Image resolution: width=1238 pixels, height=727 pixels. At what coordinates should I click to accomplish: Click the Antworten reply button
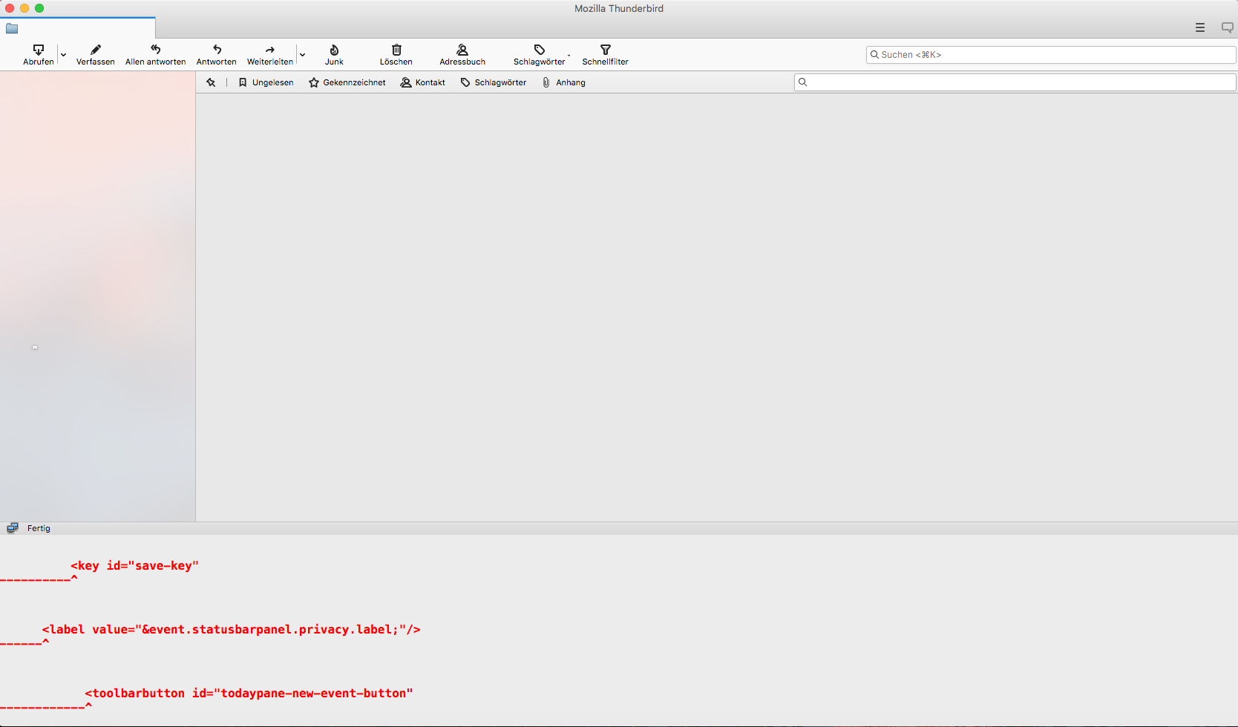point(217,55)
